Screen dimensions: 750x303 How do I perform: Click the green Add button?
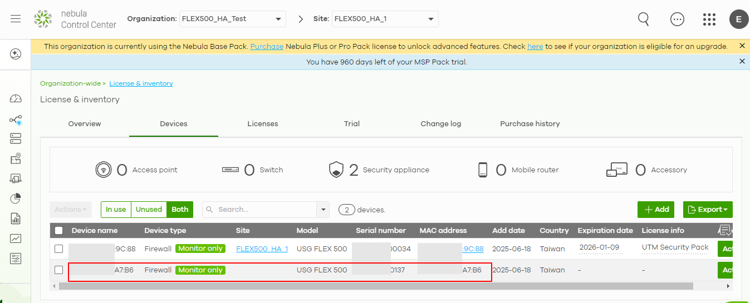pos(656,210)
